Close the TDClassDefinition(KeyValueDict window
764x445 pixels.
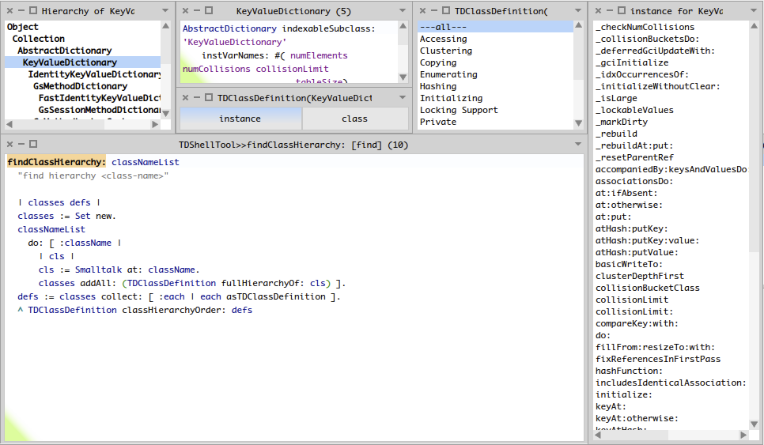(185, 97)
